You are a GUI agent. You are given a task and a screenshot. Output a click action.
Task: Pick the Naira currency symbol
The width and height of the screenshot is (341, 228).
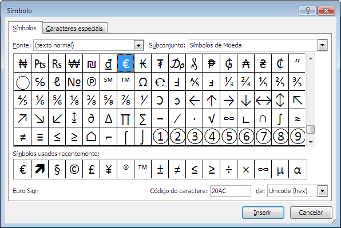23,63
